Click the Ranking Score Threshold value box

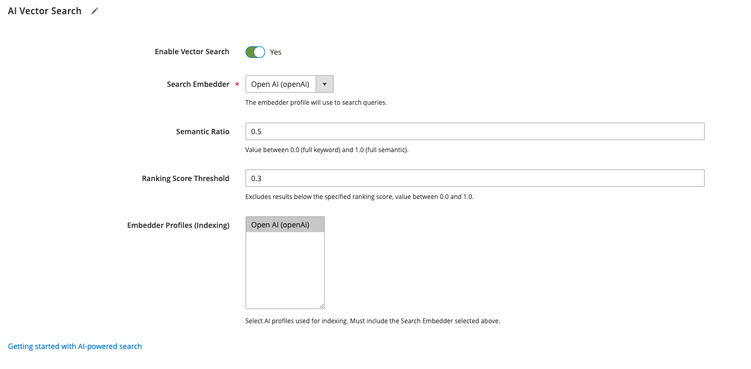(474, 178)
